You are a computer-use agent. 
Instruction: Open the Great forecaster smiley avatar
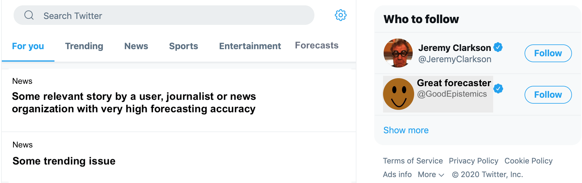[398, 94]
